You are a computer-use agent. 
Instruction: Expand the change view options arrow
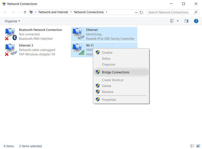[x=178, y=21]
